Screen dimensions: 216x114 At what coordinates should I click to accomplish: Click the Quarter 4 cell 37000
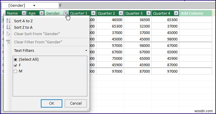[x=165, y=26]
